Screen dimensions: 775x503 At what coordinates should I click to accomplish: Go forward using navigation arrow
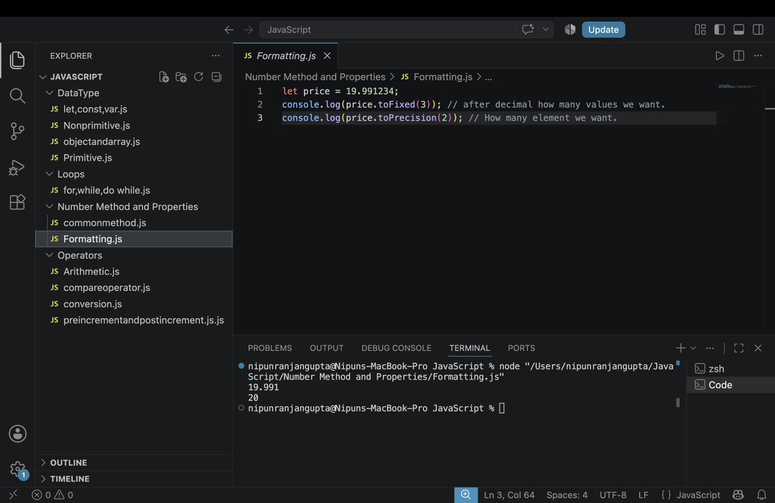pos(248,30)
